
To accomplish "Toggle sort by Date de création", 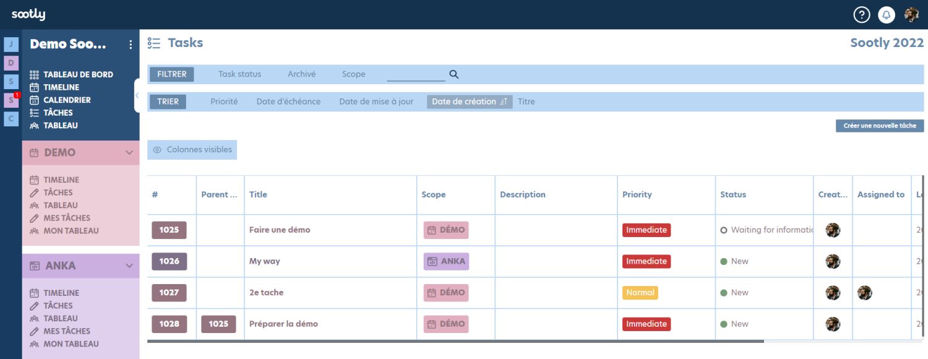I will point(469,102).
